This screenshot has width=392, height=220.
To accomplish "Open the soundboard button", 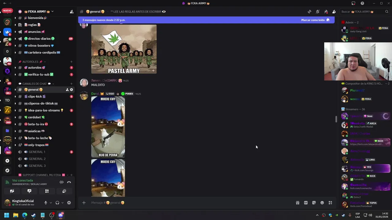I will (64, 191).
